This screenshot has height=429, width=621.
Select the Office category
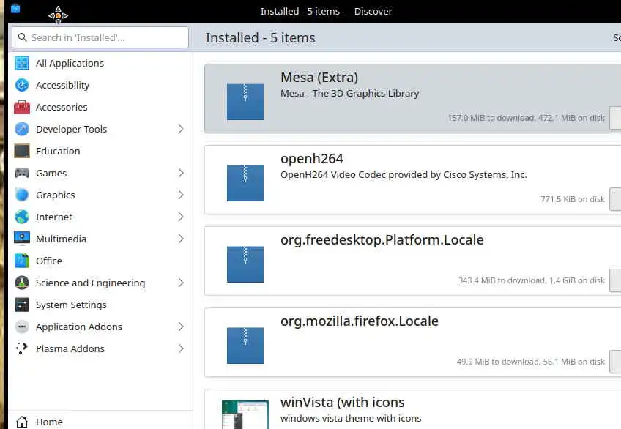pyautogui.click(x=49, y=261)
